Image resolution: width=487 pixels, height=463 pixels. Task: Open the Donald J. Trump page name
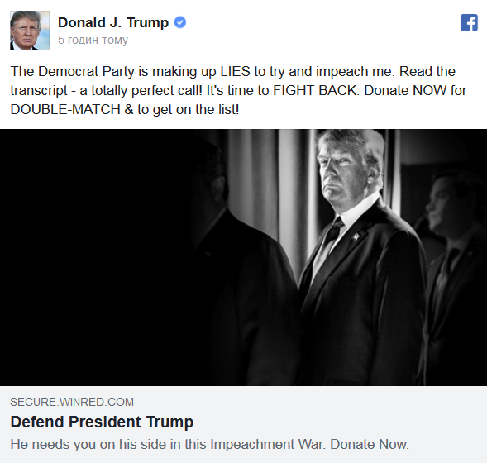pos(113,22)
